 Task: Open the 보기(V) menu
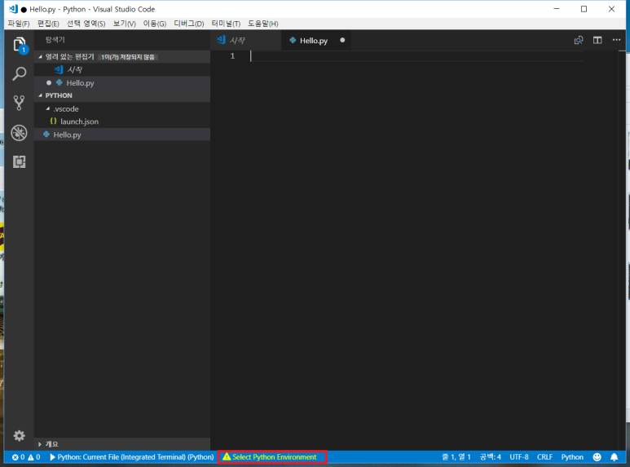124,24
